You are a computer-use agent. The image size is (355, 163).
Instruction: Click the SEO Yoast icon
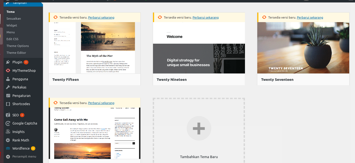(x=8, y=115)
